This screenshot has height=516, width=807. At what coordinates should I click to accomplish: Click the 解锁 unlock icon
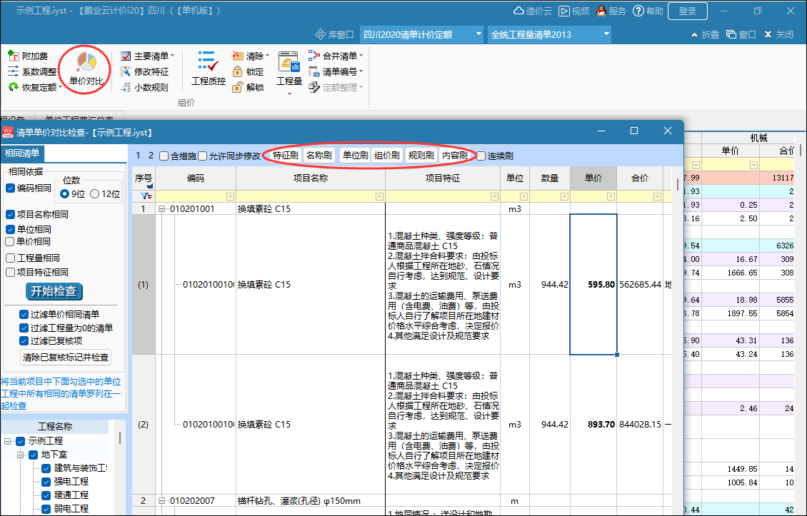coord(239,87)
